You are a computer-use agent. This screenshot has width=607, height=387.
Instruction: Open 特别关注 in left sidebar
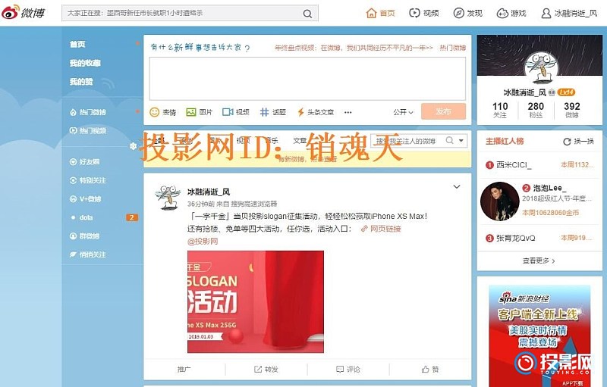[88, 180]
